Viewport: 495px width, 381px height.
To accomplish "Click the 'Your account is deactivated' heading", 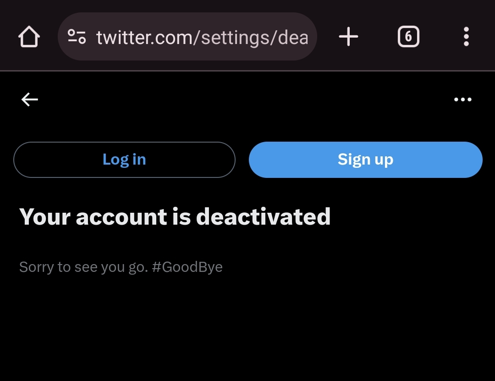I will (175, 216).
